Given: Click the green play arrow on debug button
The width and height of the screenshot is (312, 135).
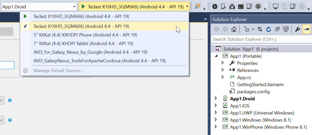Looking at the screenshot, I should coord(83,7).
